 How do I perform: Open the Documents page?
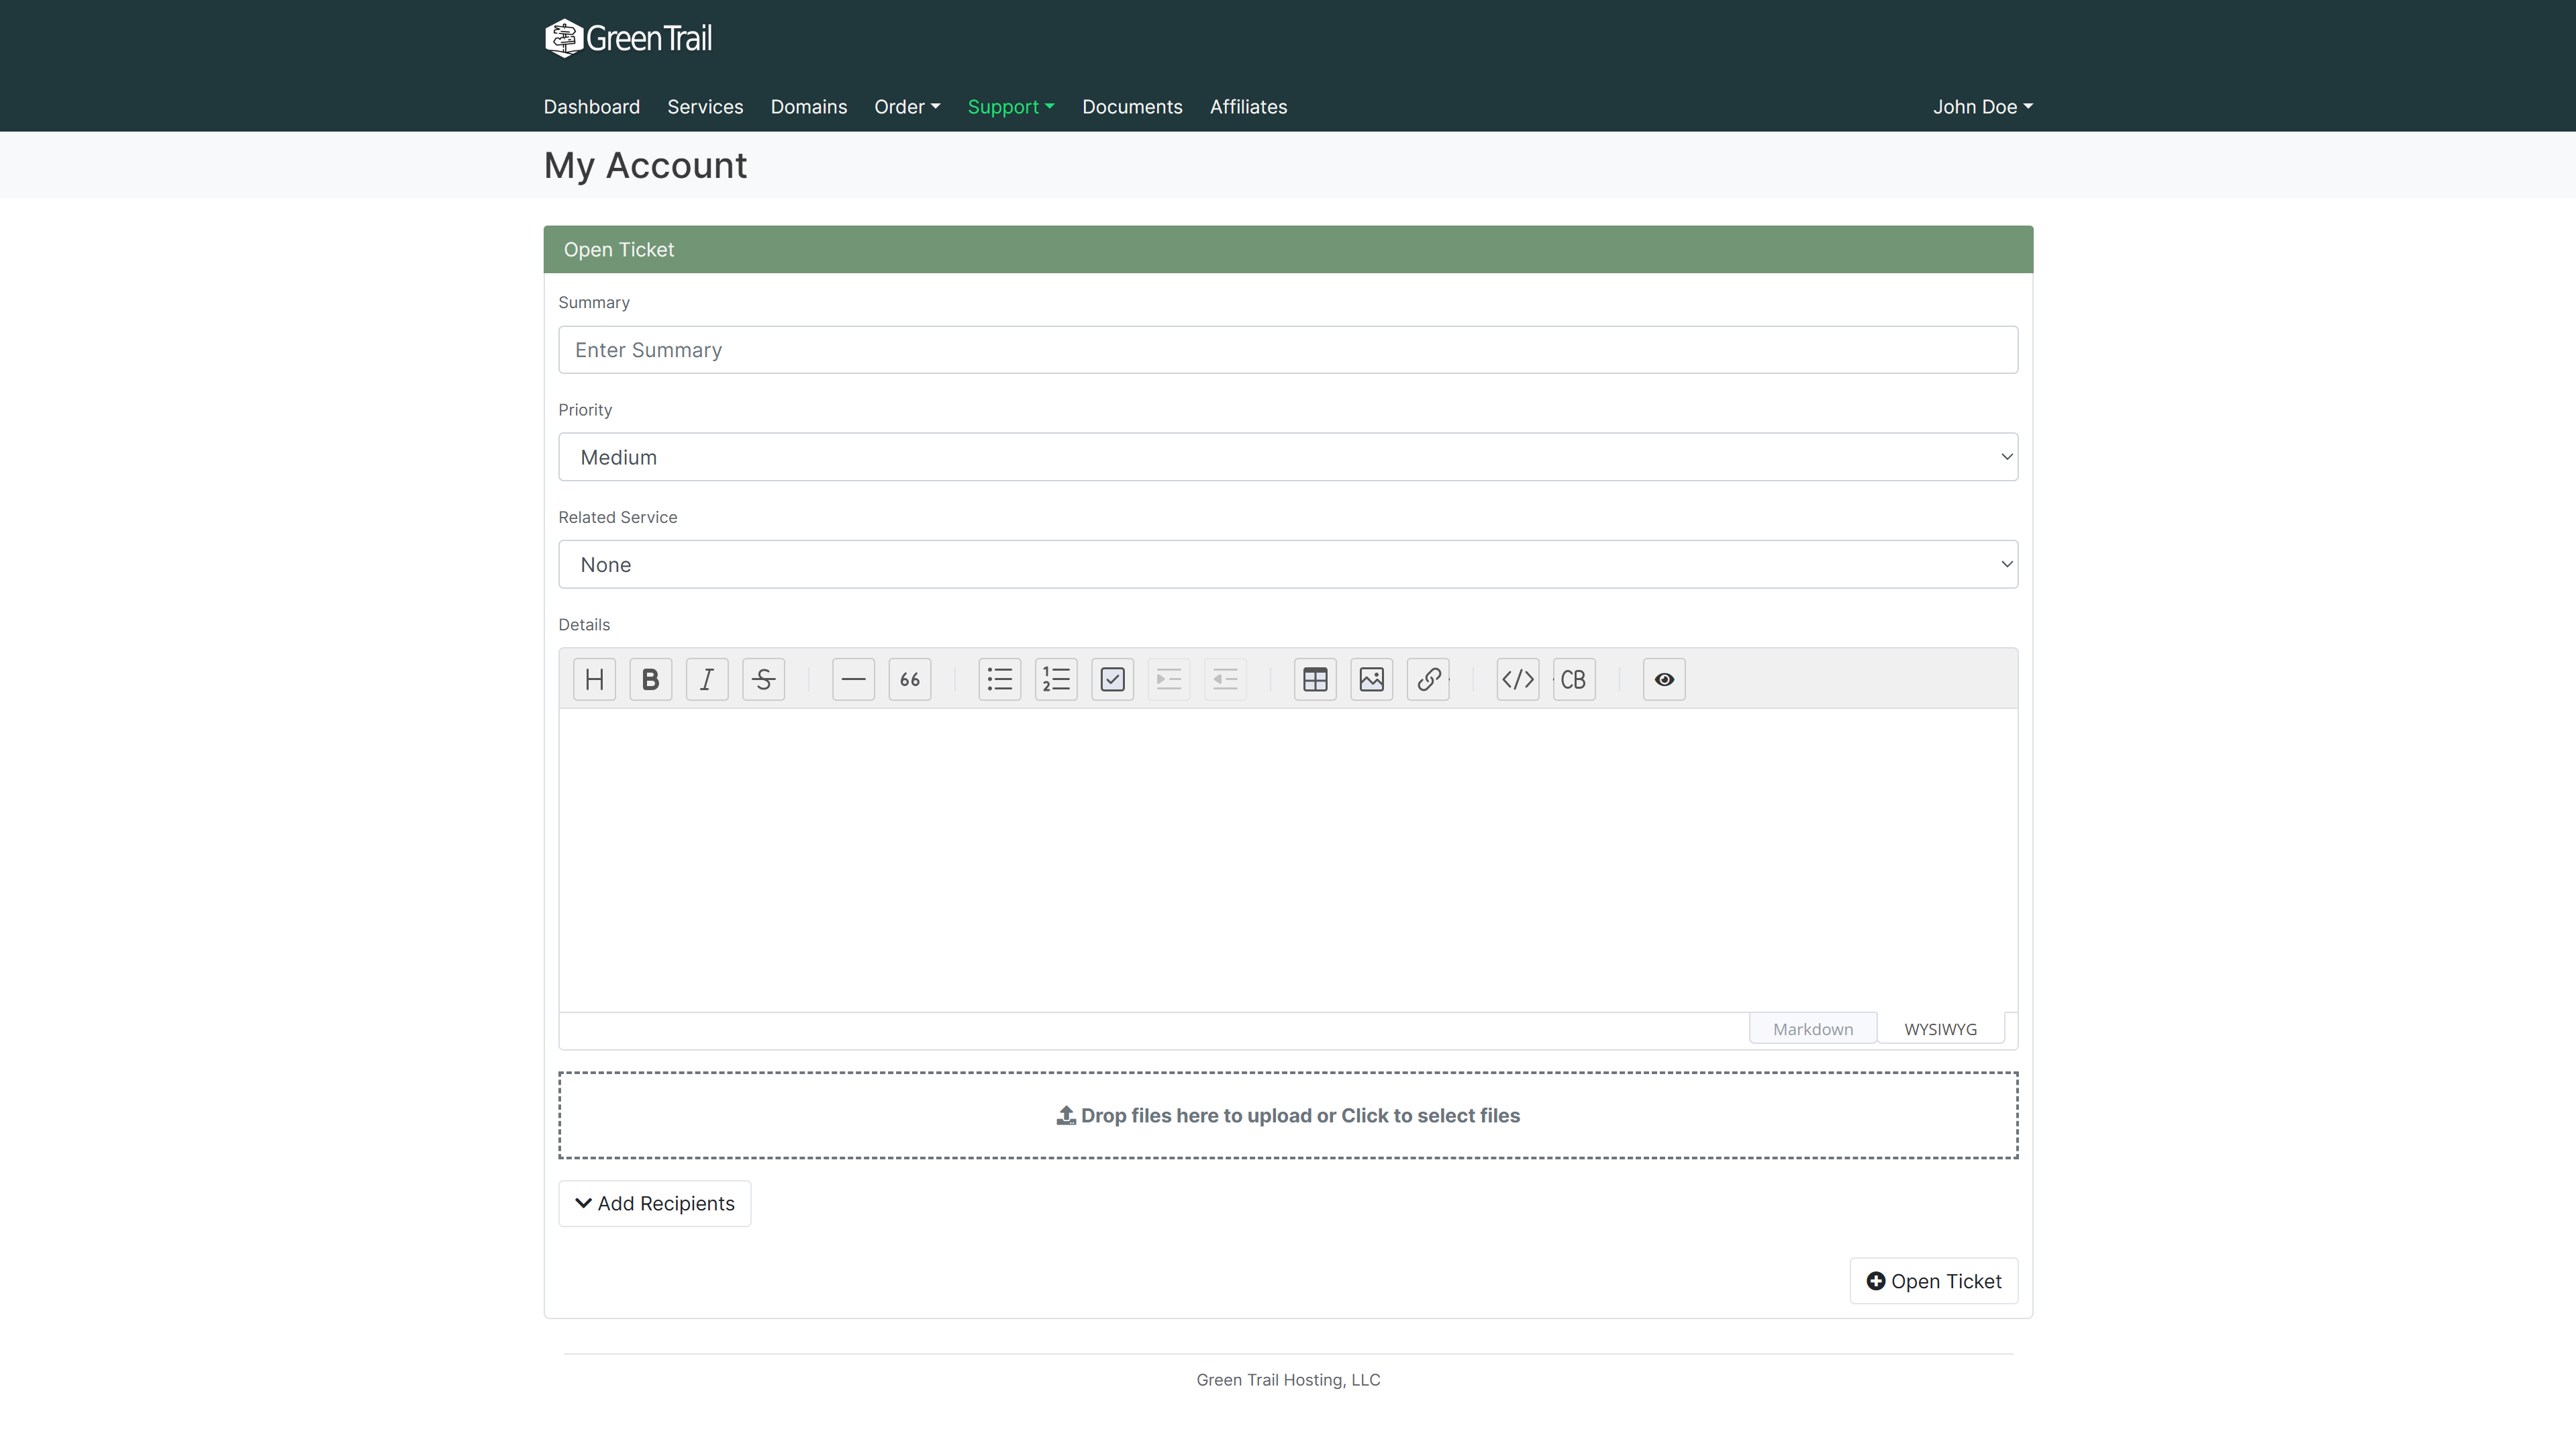click(1132, 107)
